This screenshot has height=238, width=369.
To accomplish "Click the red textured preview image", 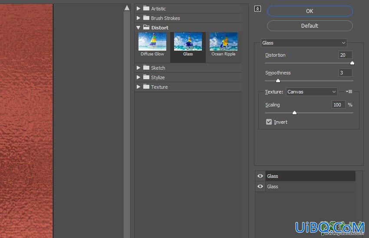I will tap(26, 121).
